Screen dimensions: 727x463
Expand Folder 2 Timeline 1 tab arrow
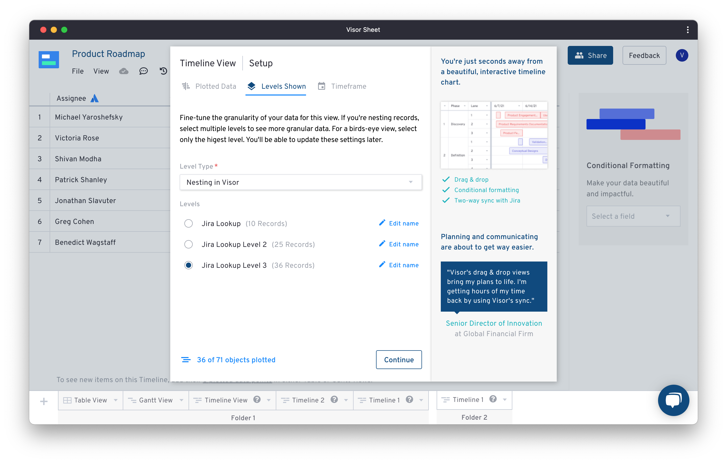coord(505,400)
